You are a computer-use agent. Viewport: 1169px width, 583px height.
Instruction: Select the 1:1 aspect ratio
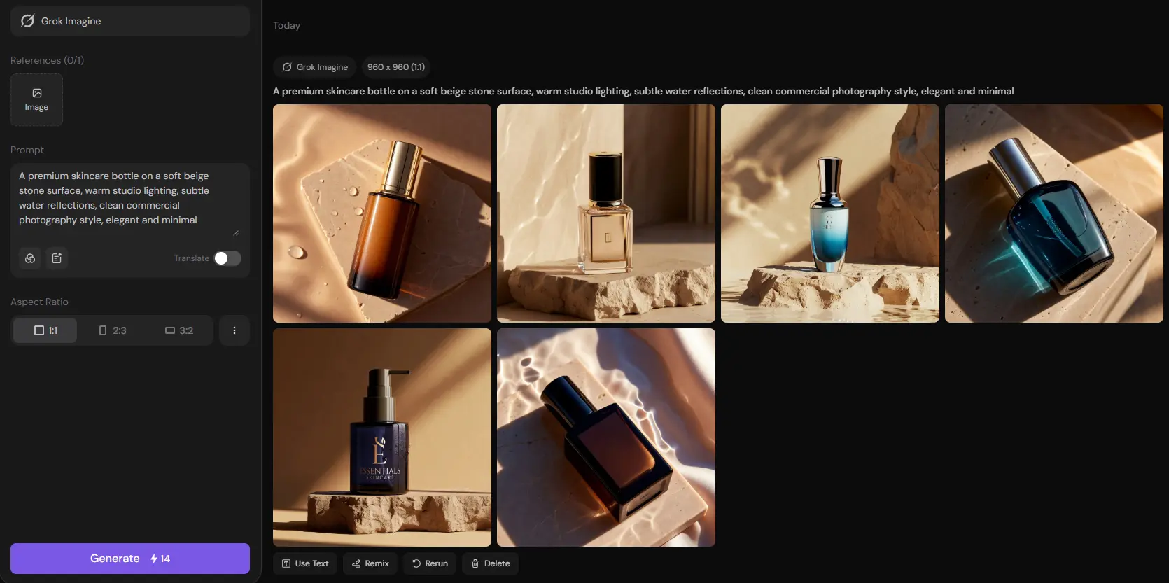(x=45, y=330)
